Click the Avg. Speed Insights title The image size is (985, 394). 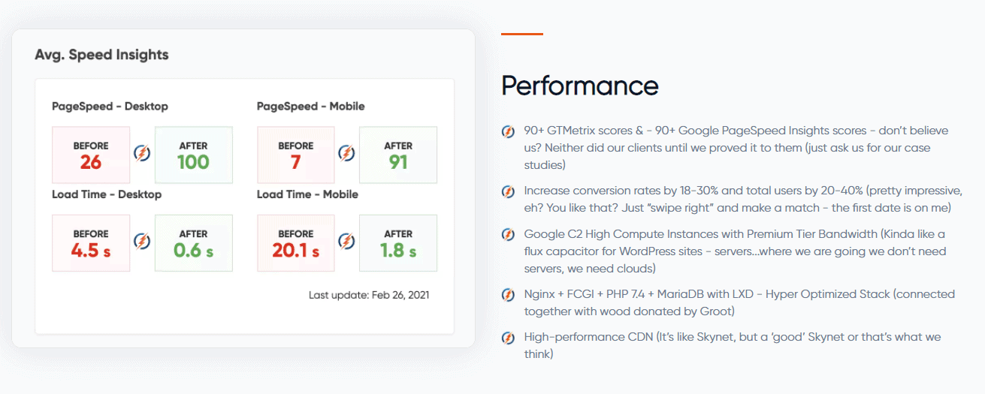101,55
